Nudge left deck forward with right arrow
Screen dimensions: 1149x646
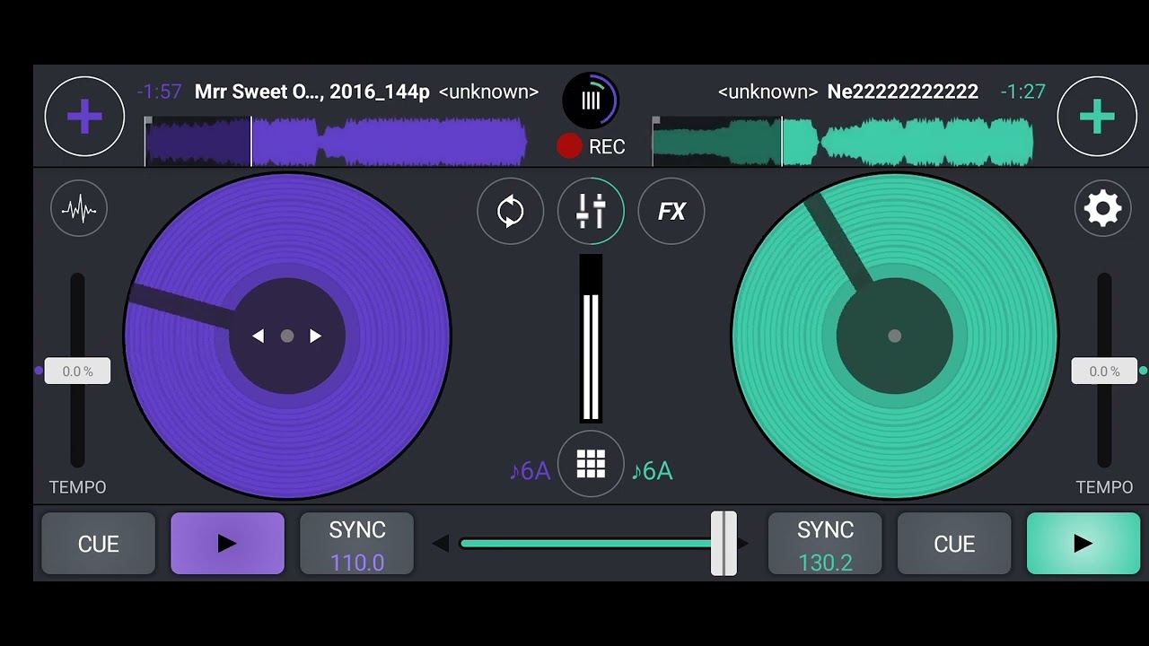[315, 336]
